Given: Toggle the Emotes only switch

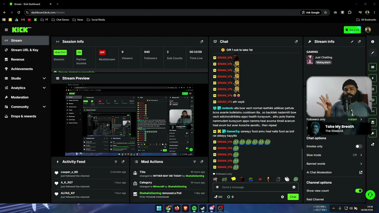Looking at the screenshot, I should [x=359, y=146].
